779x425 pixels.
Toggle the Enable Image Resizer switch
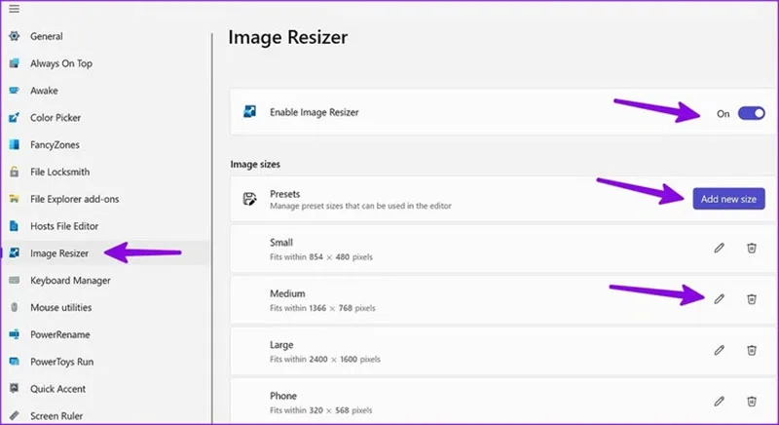pos(751,113)
